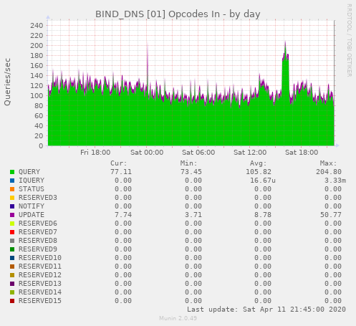This screenshot has width=356, height=326.
Task: Click IQUERY average value 16.67u
Action: 263,181
